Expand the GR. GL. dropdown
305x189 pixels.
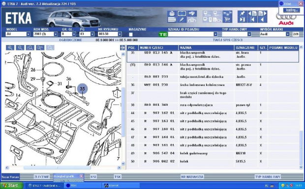pyautogui.click(x=74, y=34)
